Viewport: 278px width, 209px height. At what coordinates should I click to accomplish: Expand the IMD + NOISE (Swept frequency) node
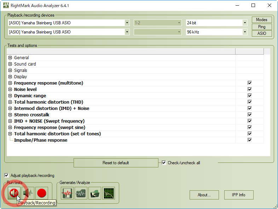point(10,121)
